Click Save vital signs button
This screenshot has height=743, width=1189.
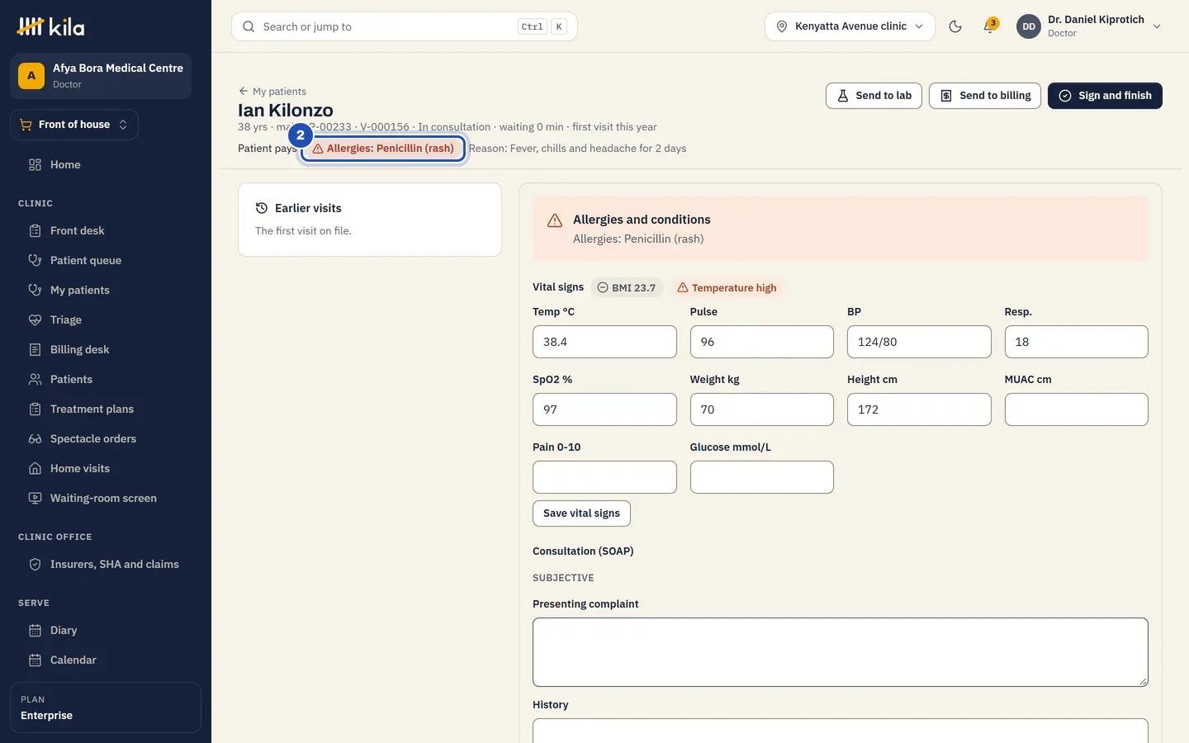click(x=581, y=513)
